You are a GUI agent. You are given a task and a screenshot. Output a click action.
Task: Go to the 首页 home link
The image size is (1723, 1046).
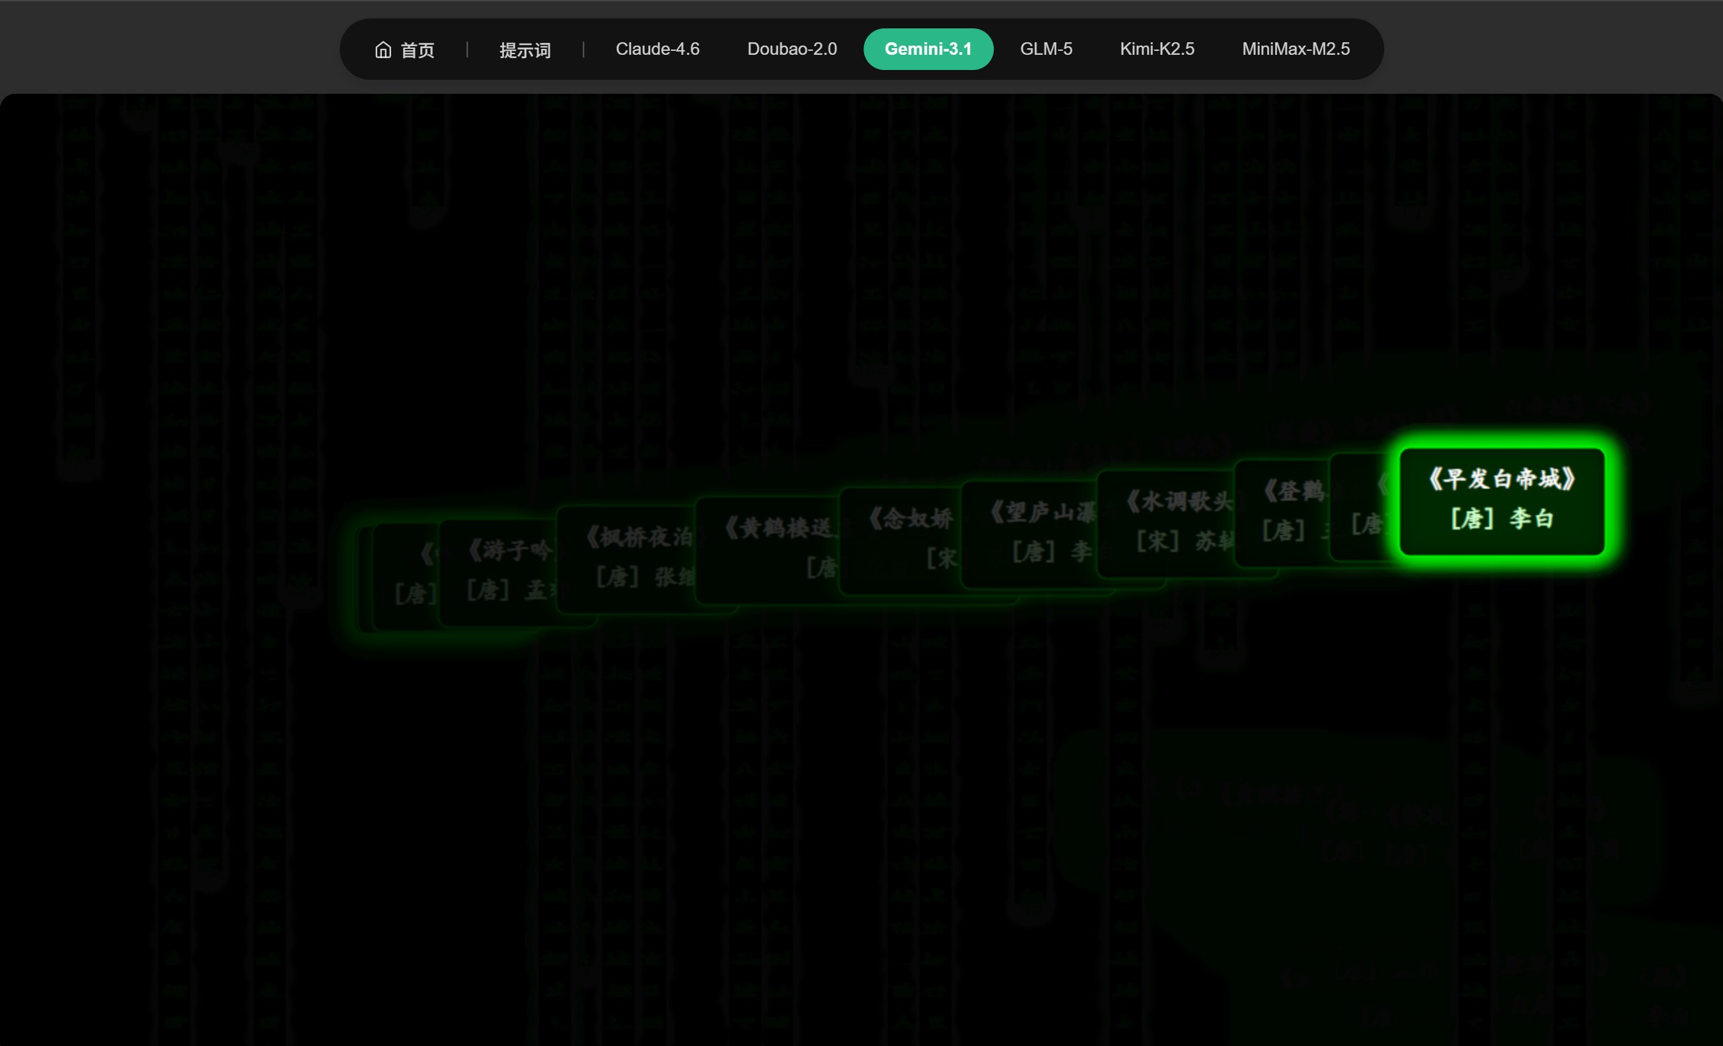click(417, 50)
